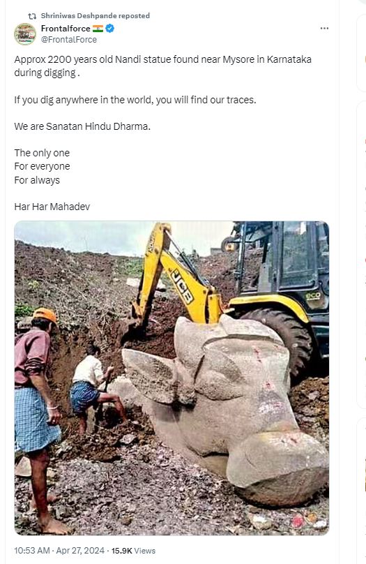The width and height of the screenshot is (366, 564).
Task: Open the Frontalforce profile avatar
Action: click(x=25, y=34)
